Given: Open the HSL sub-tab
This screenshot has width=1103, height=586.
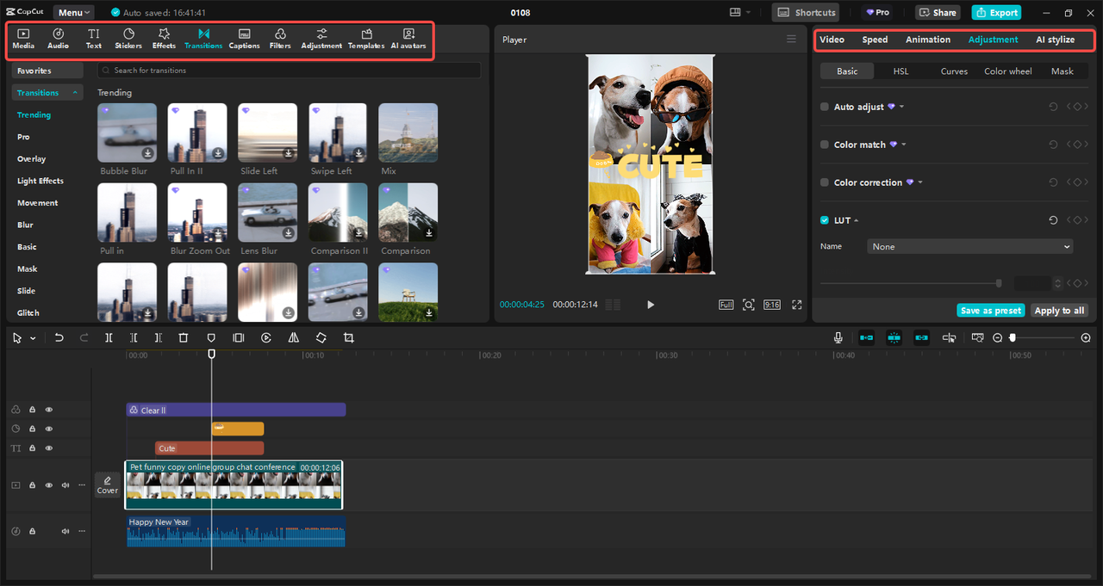Looking at the screenshot, I should (x=900, y=71).
